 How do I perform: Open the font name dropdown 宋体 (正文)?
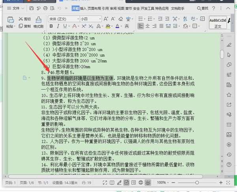pos(64,19)
